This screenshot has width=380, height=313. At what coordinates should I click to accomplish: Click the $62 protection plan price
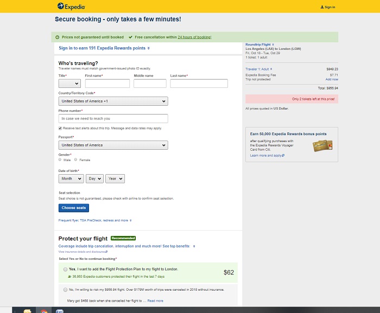coord(229,272)
